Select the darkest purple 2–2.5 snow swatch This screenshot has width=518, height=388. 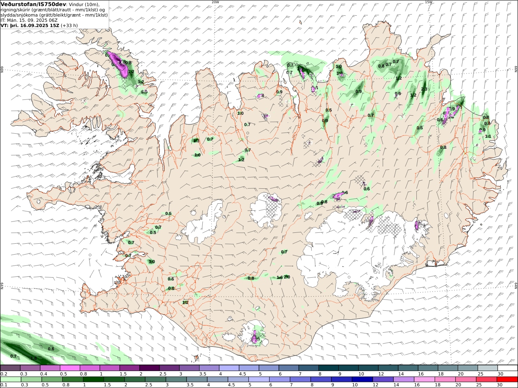(149, 368)
